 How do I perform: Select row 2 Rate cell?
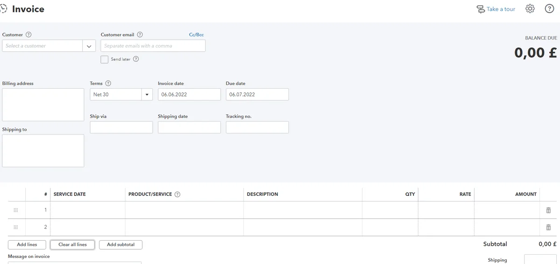tap(446, 227)
